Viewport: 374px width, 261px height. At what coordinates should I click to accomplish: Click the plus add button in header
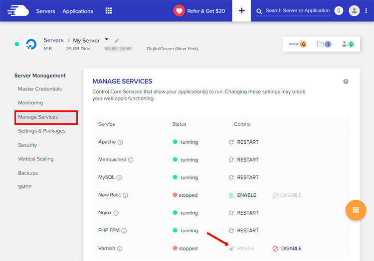pos(242,11)
